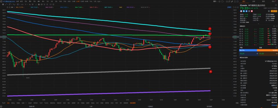The height and width of the screenshot is (108, 278).
Task: Open the MA2 73.525 dropdown arrow
Action: tap(39, 7)
